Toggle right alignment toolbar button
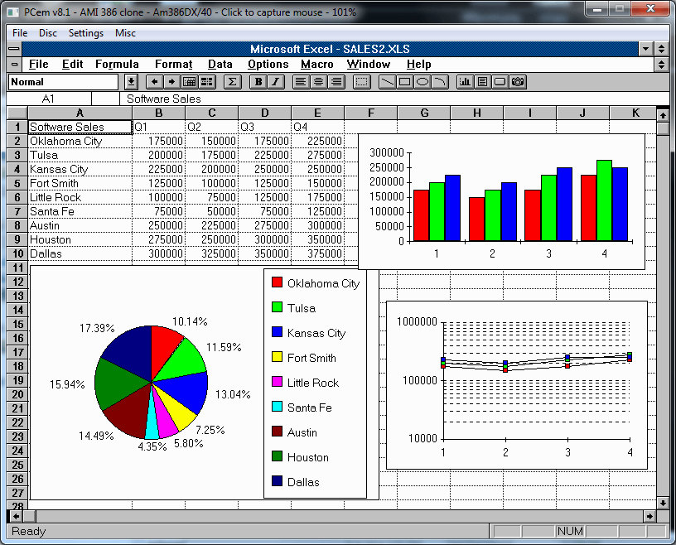Viewport: 676px width, 545px height. 336,82
